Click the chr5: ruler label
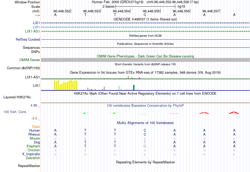Screen dimensions: 250x172 click(36, 11)
